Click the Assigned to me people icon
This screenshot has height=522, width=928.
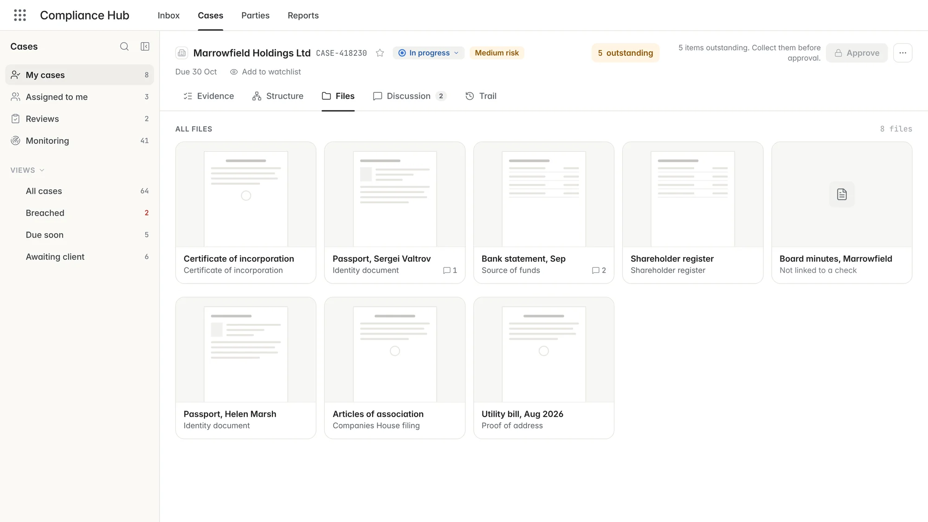(x=15, y=97)
